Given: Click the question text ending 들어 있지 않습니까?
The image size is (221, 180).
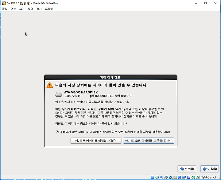Looking at the screenshot, I should click(91, 123).
